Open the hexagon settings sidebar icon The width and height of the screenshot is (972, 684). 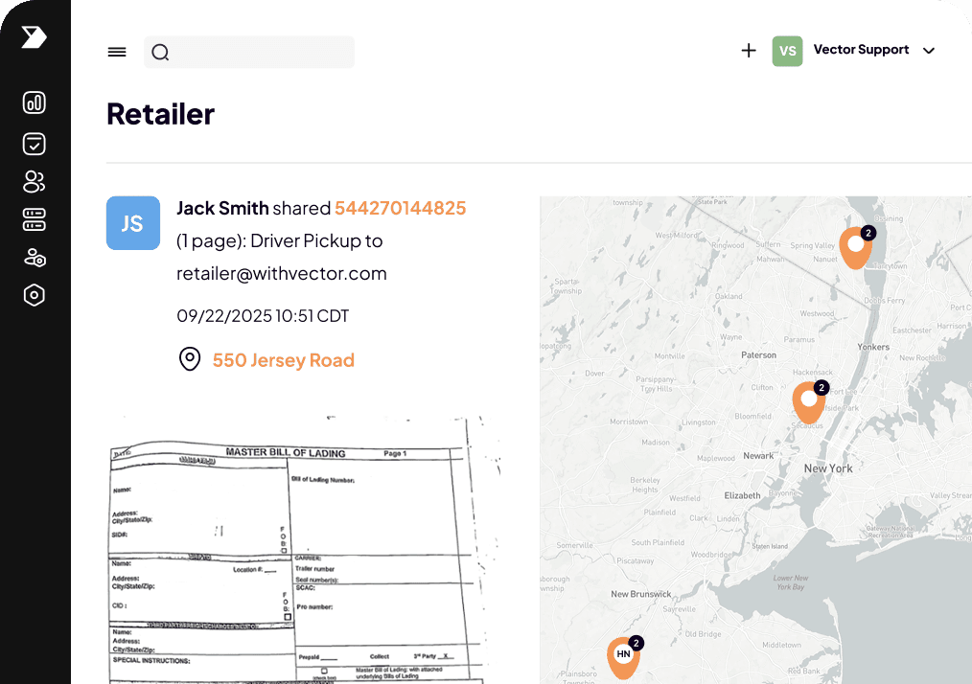35,295
